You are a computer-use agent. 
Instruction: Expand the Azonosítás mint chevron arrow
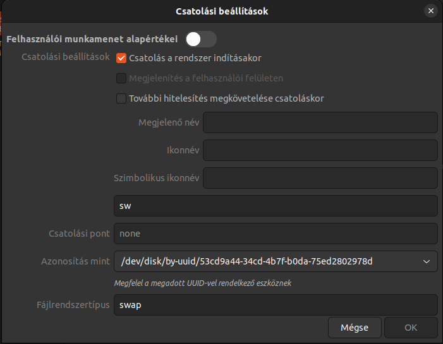tap(427, 261)
